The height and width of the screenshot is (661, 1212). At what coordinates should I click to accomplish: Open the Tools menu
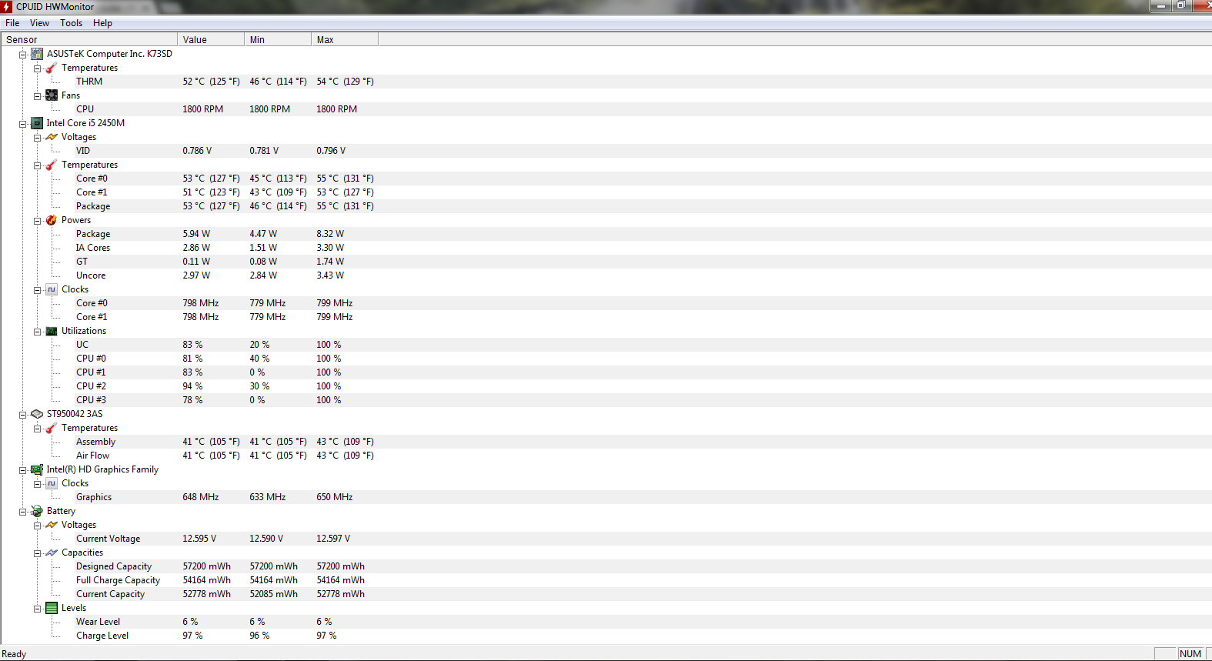72,23
